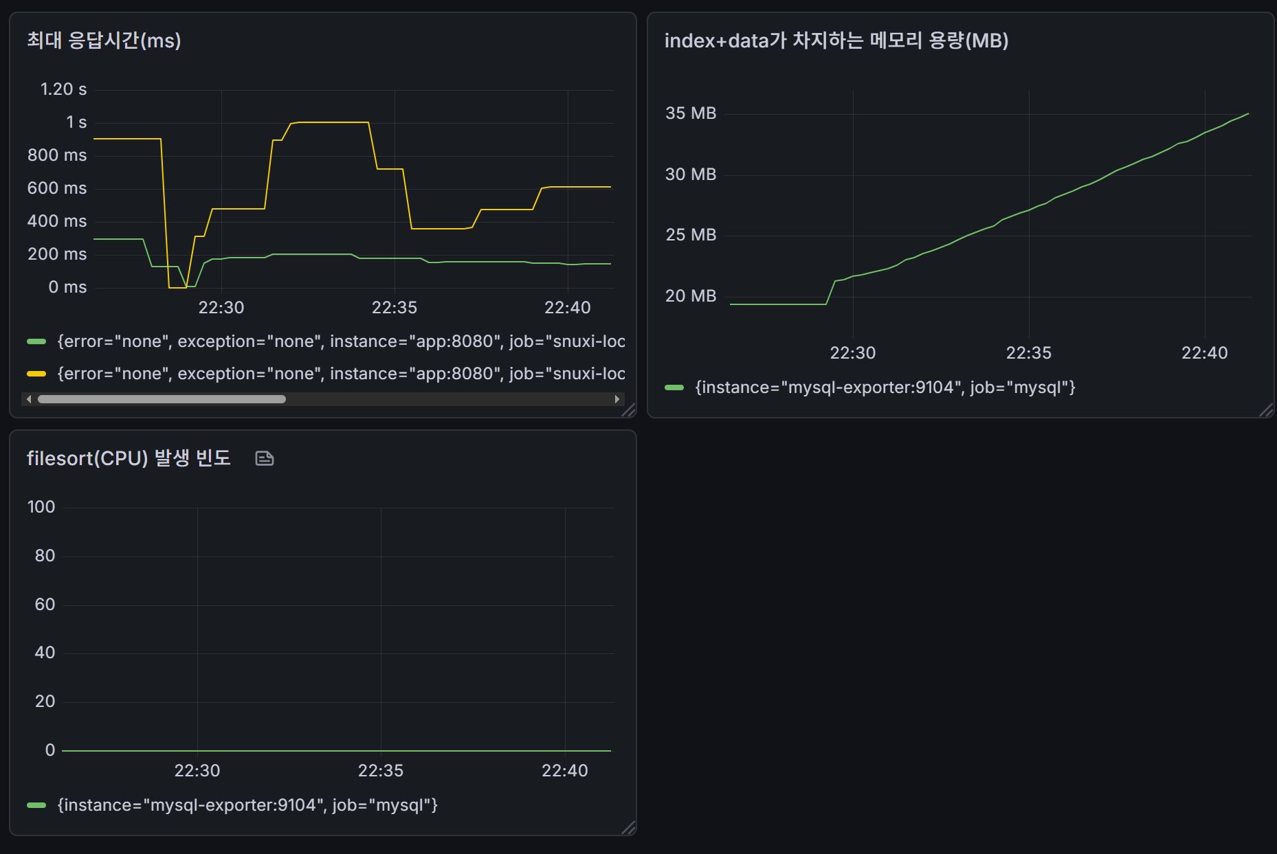Image resolution: width=1277 pixels, height=854 pixels.
Task: Click empty scrollbar track right of thumb
Action: (x=447, y=399)
